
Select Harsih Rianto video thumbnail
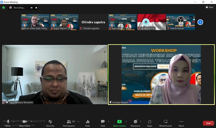pyautogui.click(x=181, y=22)
